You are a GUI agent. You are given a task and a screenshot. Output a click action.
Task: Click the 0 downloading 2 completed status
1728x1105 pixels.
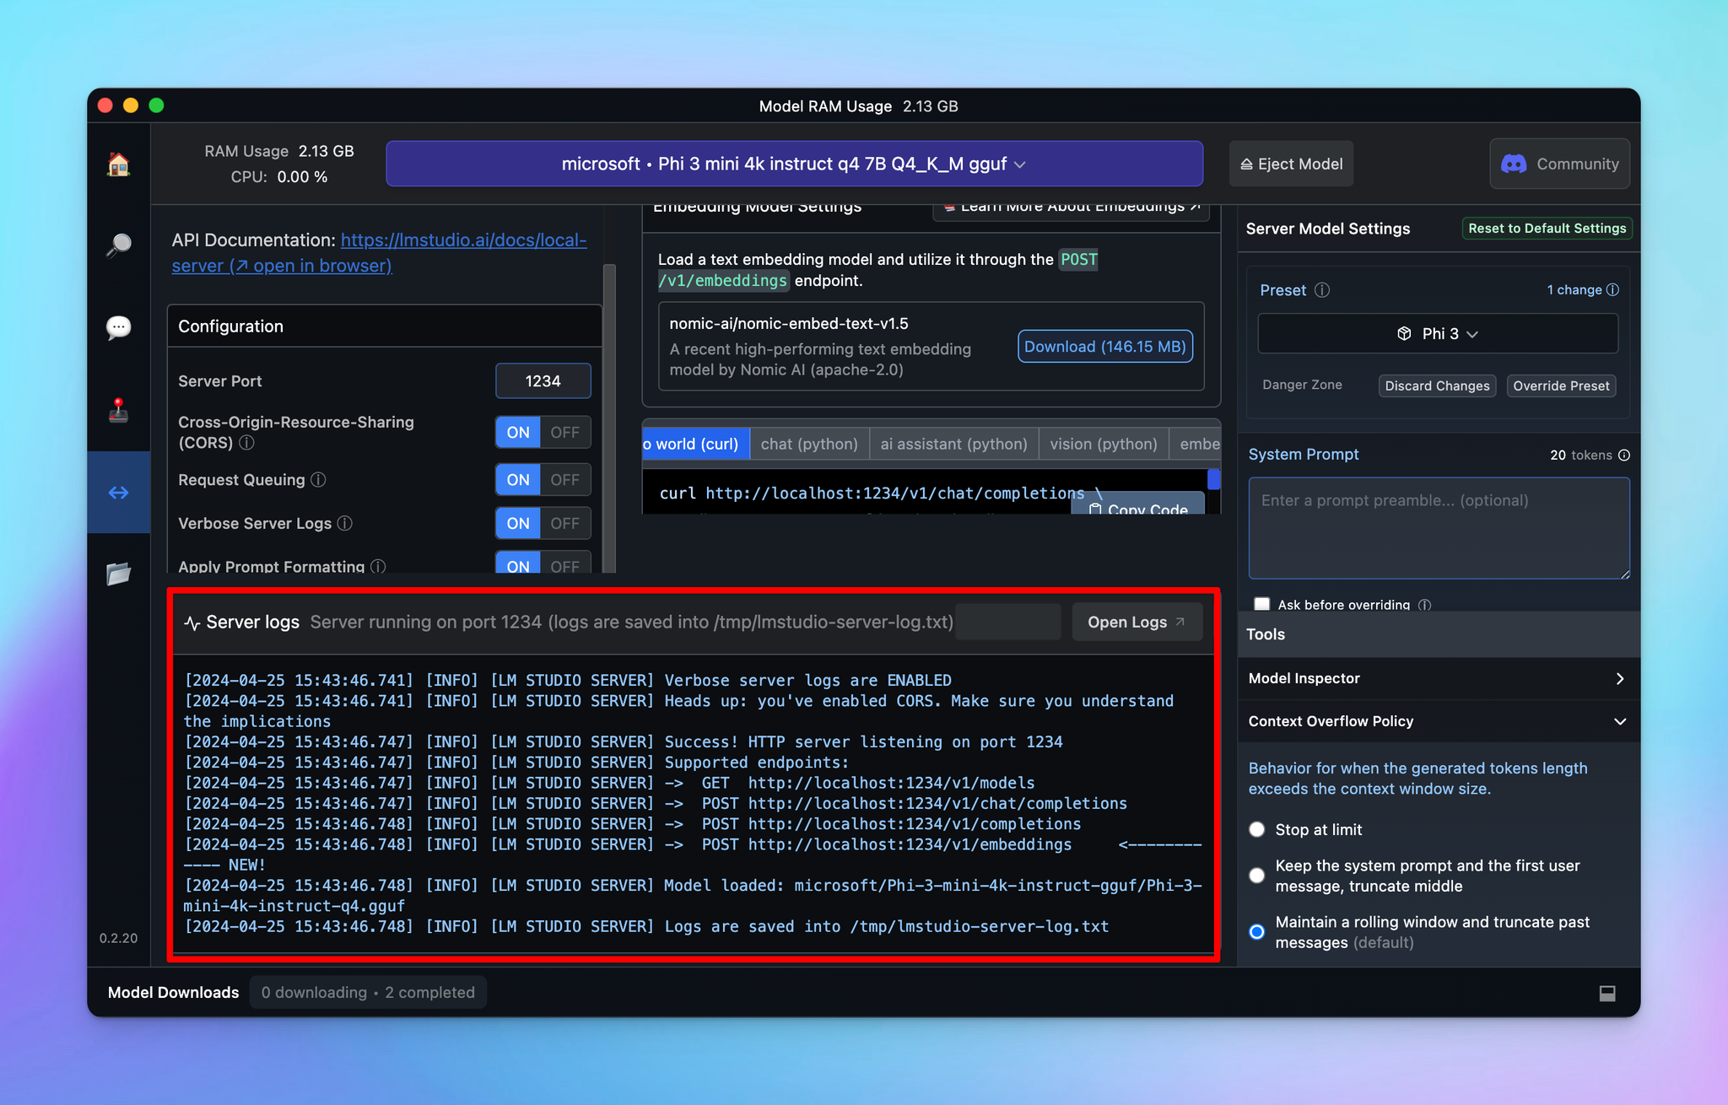[368, 993]
